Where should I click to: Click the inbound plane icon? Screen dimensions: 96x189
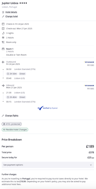click(3, 85)
